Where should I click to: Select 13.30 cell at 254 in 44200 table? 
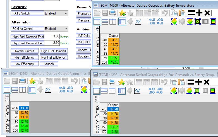tap(114, 63)
